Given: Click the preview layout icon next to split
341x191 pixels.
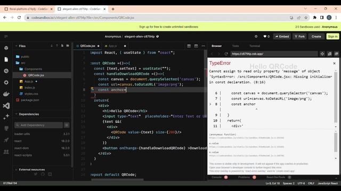Looking at the screenshot, I should (196, 46).
